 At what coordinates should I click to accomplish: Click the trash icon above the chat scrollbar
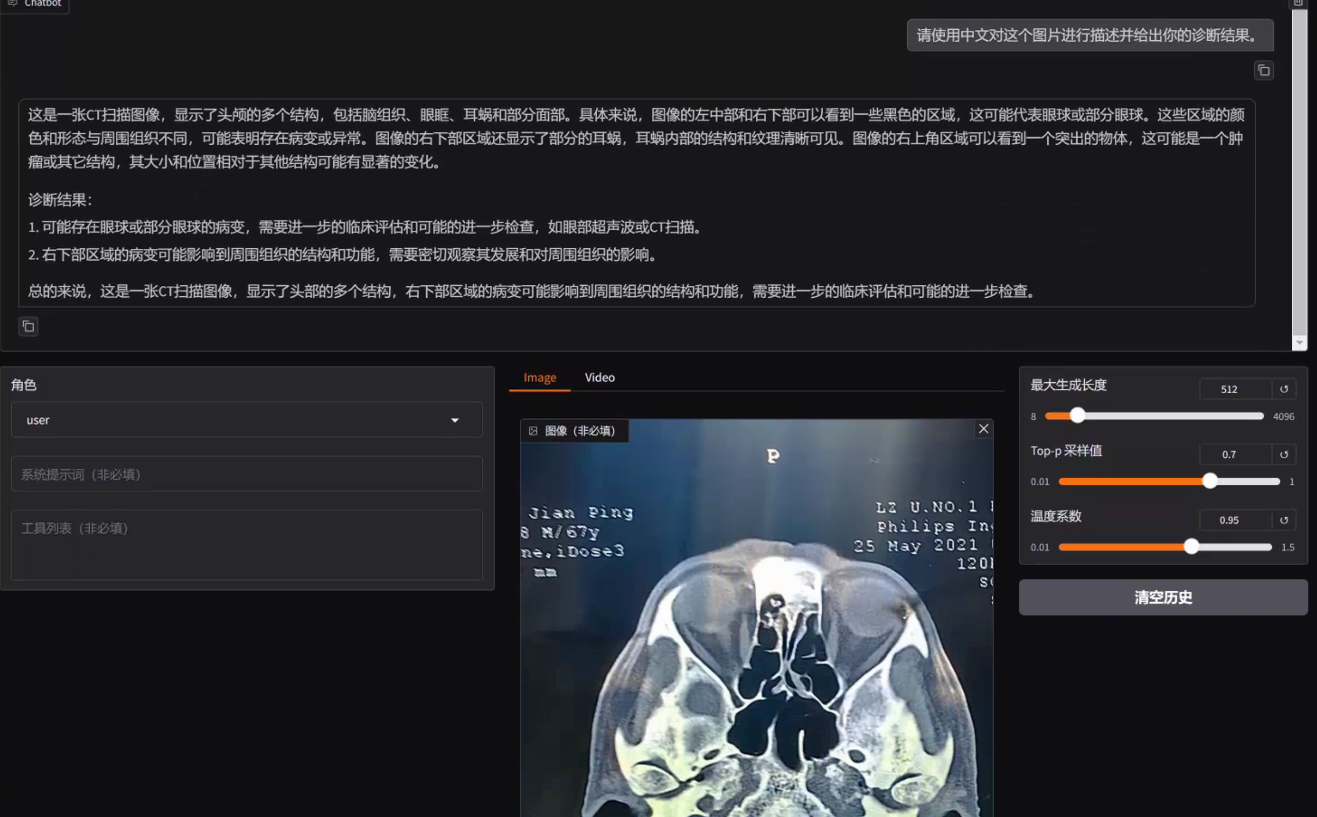tap(1298, 3)
